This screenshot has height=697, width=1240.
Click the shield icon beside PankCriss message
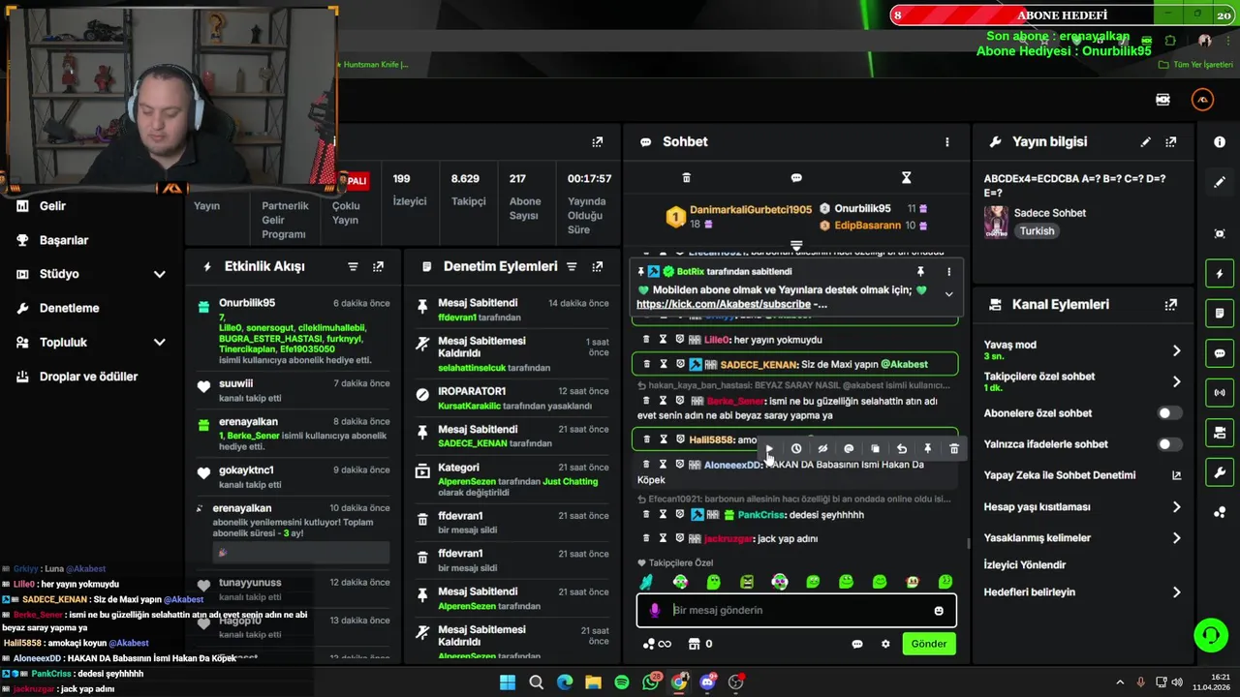click(x=680, y=515)
